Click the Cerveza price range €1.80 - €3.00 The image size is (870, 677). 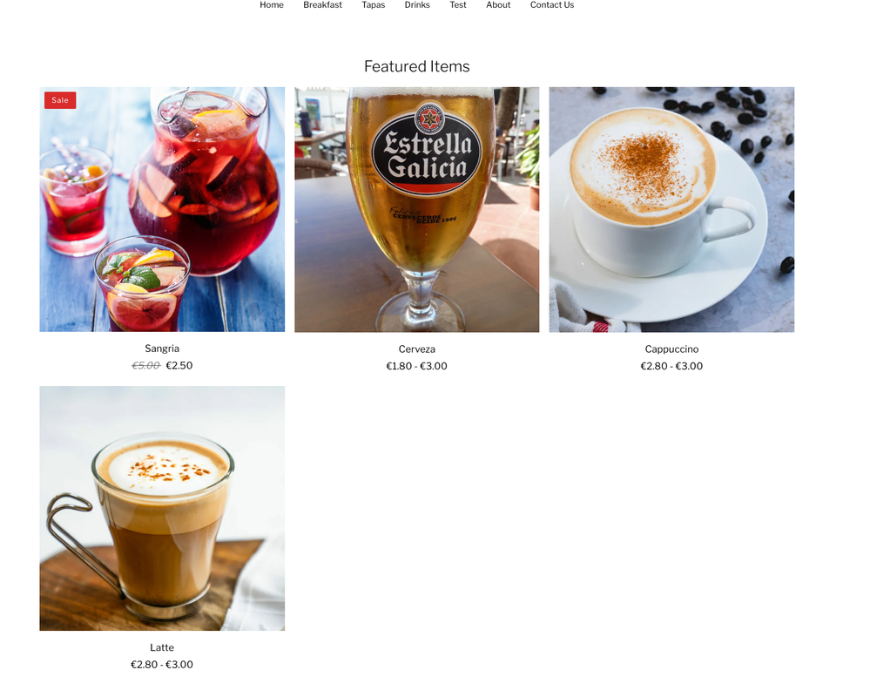(x=416, y=366)
